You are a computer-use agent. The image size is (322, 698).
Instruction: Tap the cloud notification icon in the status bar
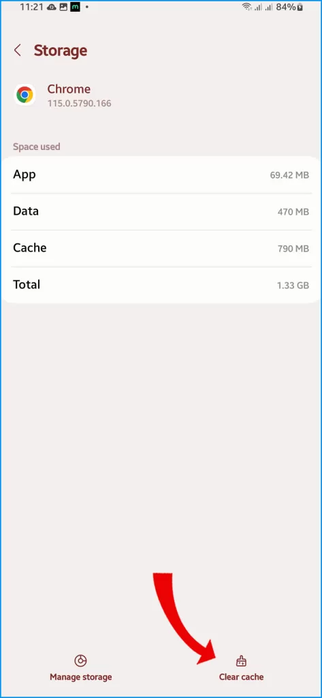tap(52, 7)
